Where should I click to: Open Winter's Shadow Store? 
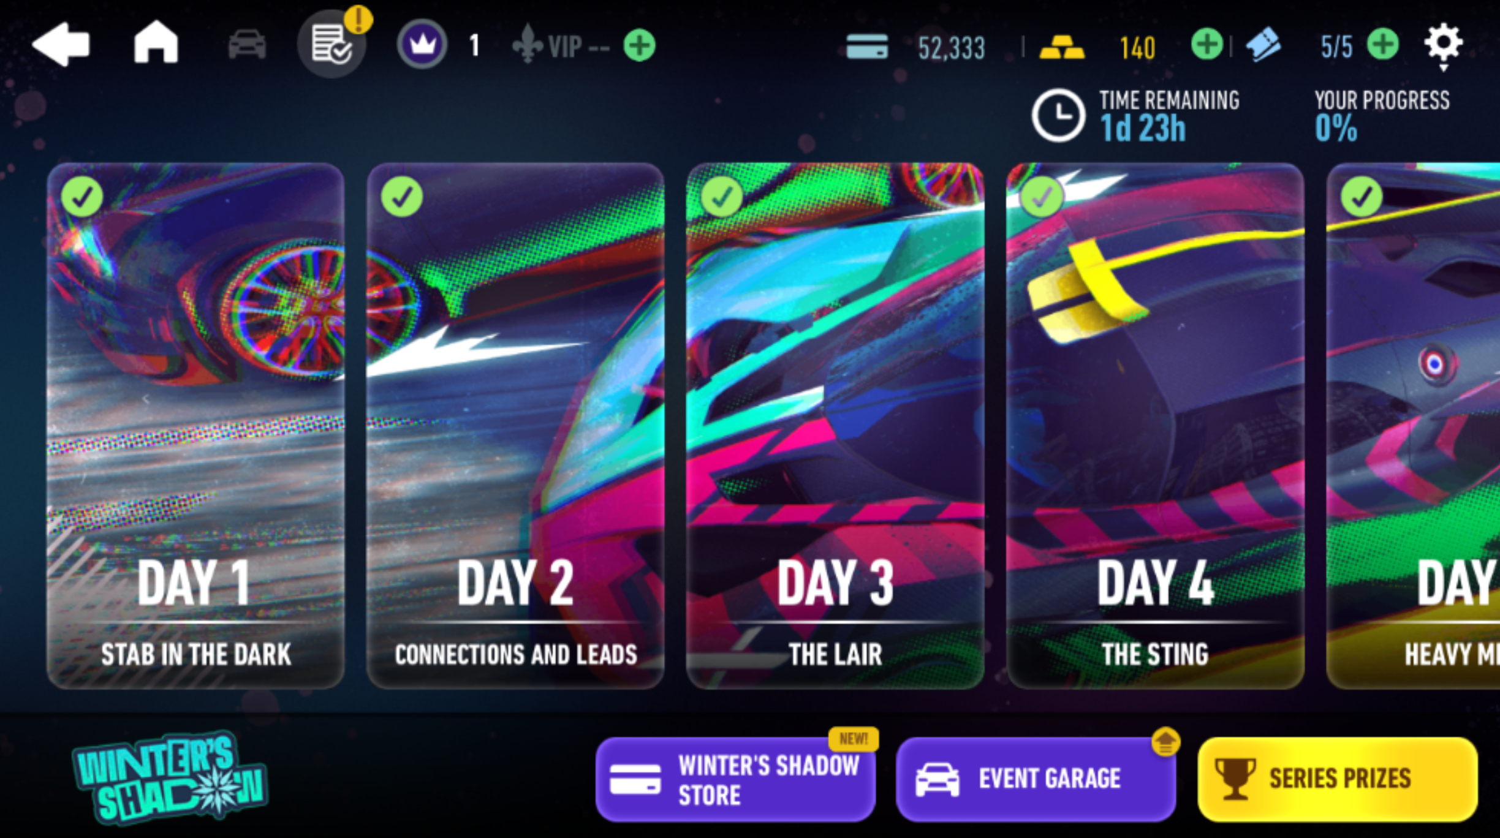click(735, 779)
